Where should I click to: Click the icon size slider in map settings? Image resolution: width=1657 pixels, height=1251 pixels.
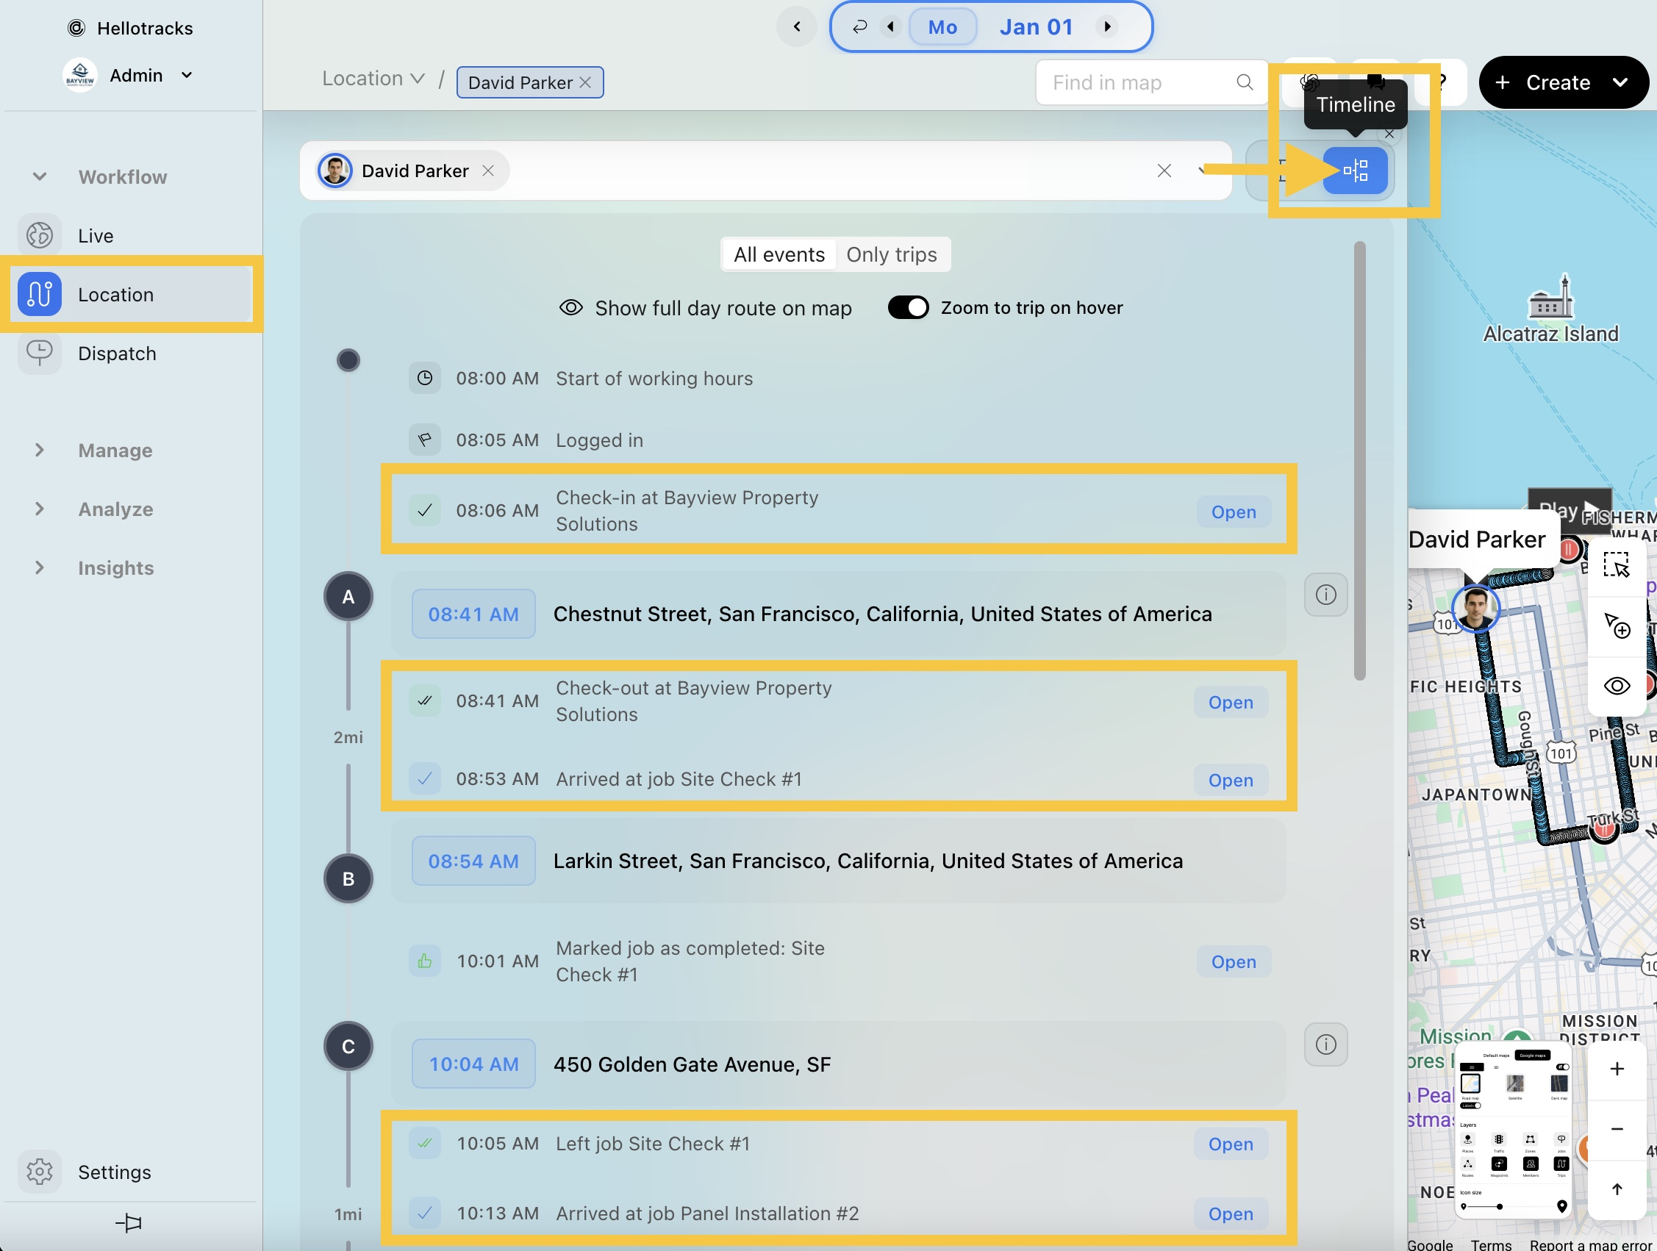1499,1206
